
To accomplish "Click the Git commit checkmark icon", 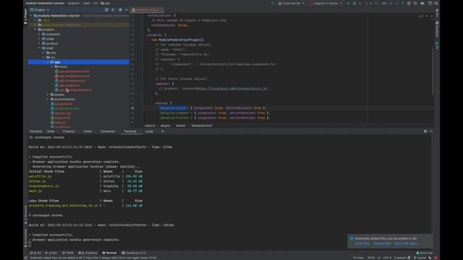I will coord(396,3).
